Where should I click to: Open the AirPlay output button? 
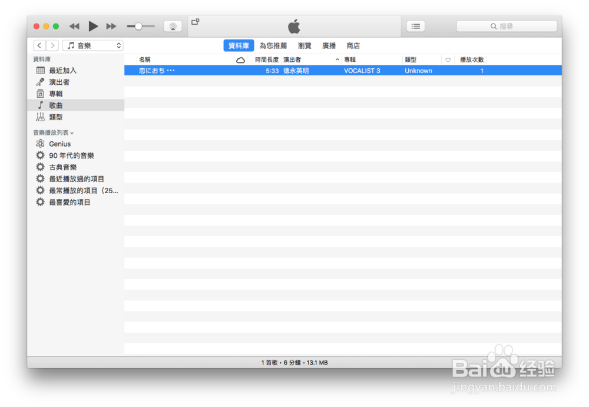pos(173,27)
